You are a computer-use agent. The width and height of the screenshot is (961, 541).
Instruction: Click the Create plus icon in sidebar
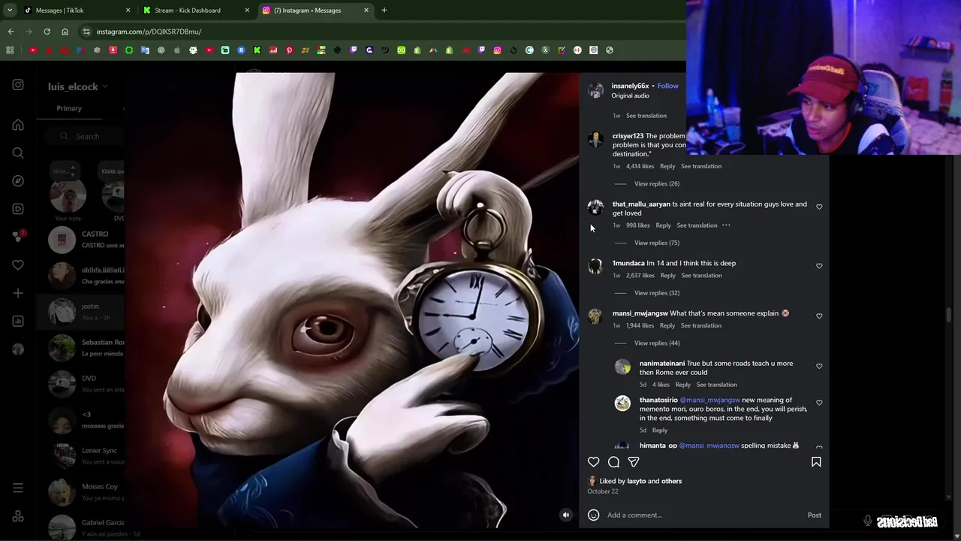click(x=18, y=293)
